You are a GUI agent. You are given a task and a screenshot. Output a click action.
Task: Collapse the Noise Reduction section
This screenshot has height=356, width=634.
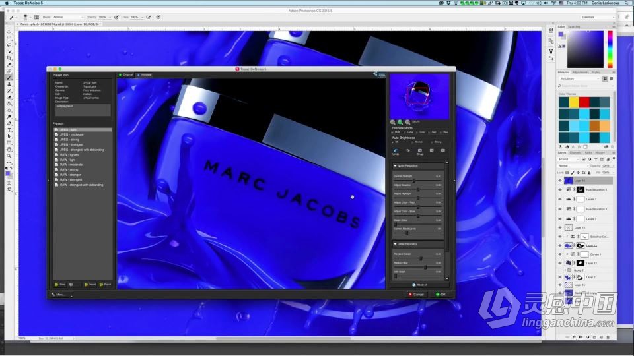(395, 166)
